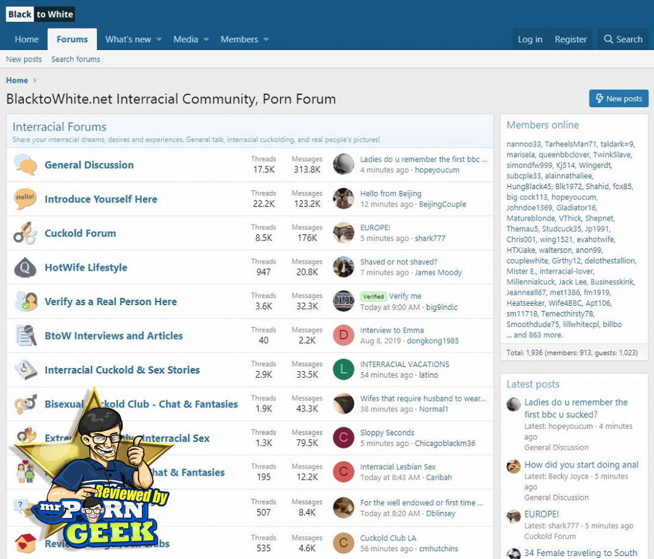This screenshot has height=559, width=654.
Task: Click the Log in link
Action: tap(530, 39)
